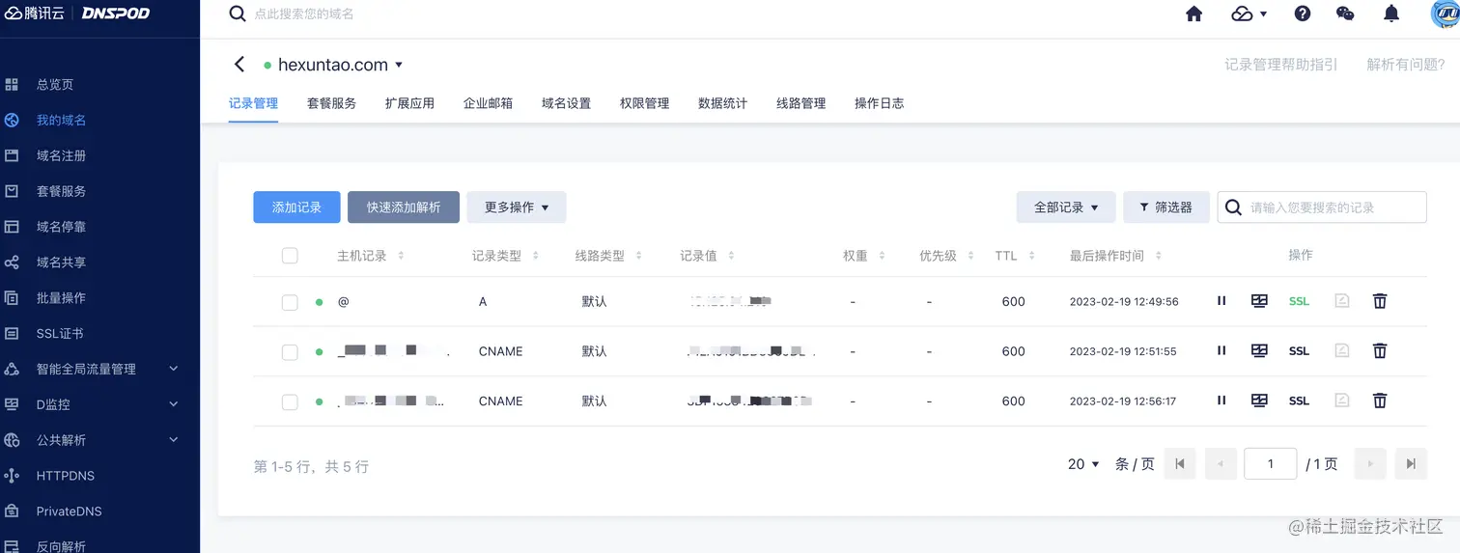Go to previous page of records

(1221, 463)
